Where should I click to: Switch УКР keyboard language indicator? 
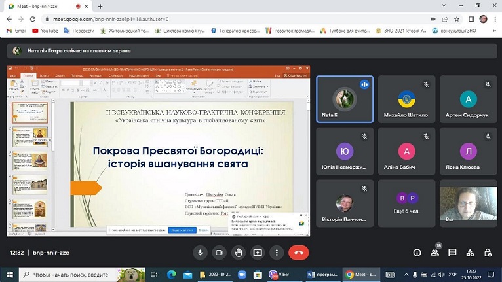452,275
